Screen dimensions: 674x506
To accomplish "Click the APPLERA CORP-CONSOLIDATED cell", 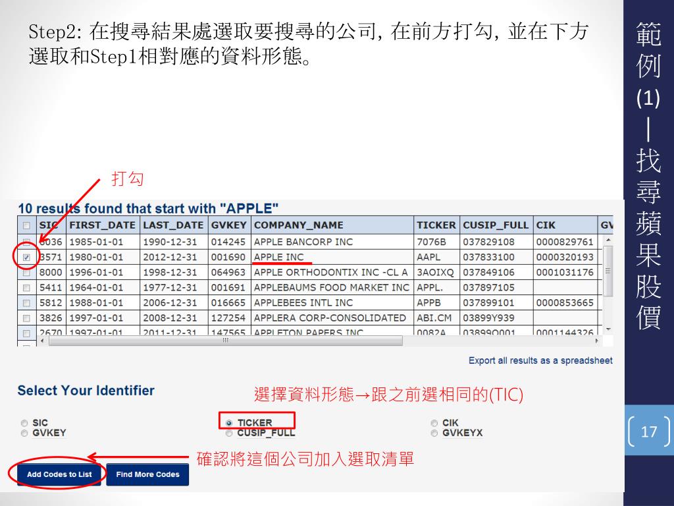I will (x=332, y=318).
